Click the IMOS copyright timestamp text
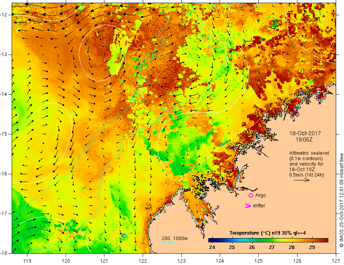This screenshot has width=344, height=265. [x=341, y=200]
